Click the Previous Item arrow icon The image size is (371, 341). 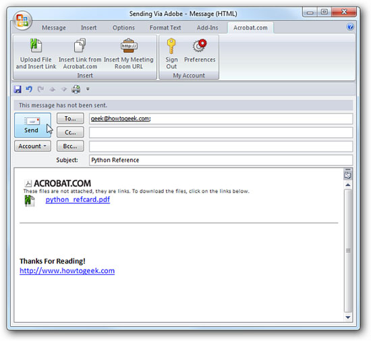[x=53, y=89]
